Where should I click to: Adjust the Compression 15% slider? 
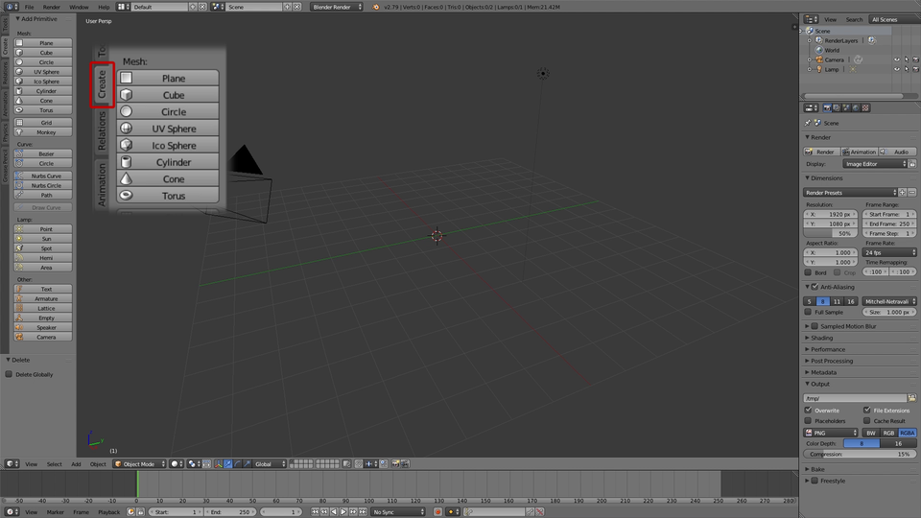[860, 454]
